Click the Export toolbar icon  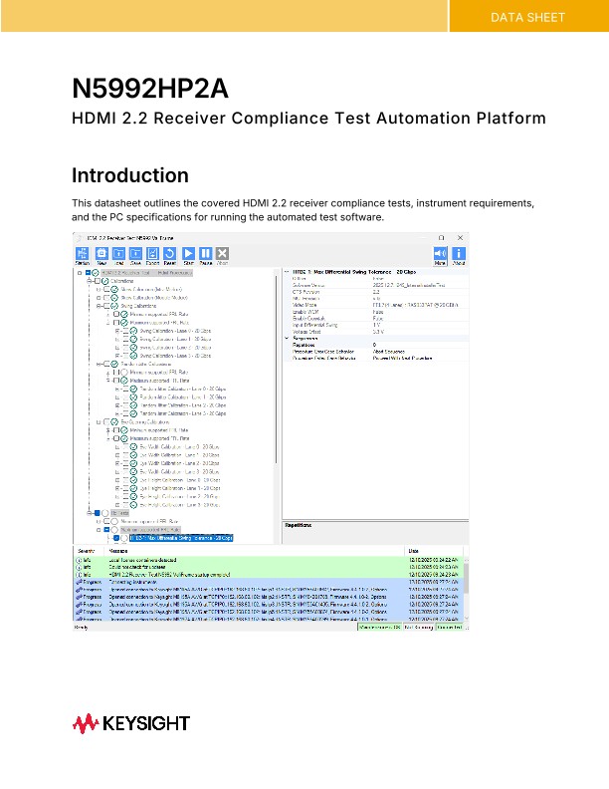153,254
